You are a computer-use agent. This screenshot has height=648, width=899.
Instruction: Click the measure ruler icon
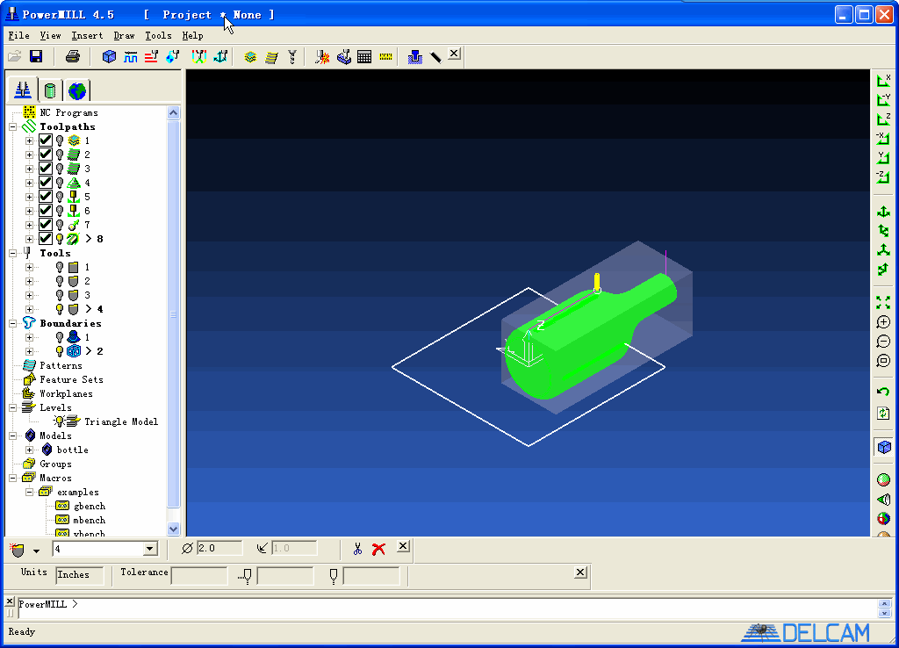(386, 56)
